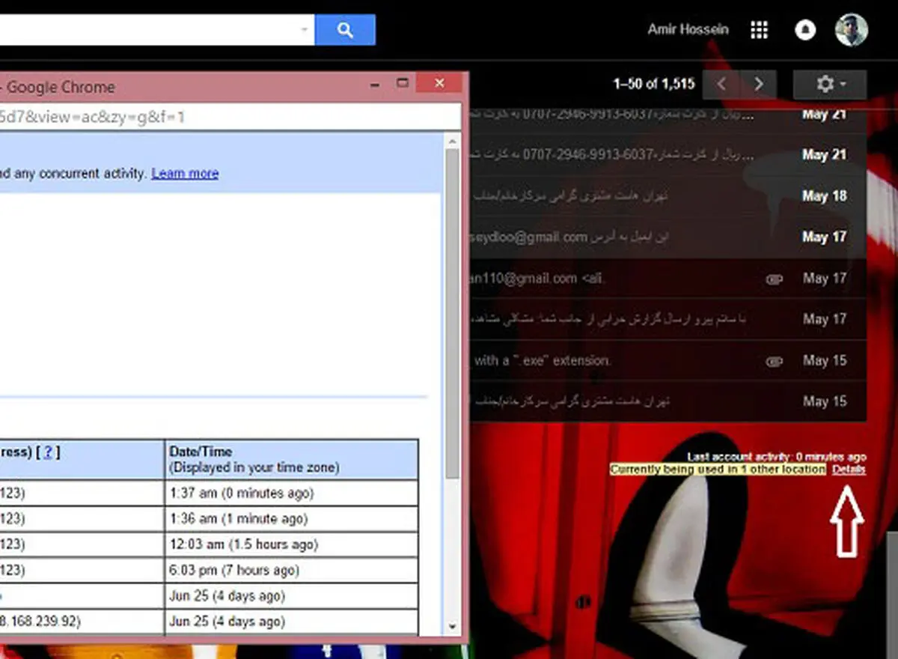Image resolution: width=898 pixels, height=659 pixels.
Task: Open the Details link for account activity
Action: point(849,470)
